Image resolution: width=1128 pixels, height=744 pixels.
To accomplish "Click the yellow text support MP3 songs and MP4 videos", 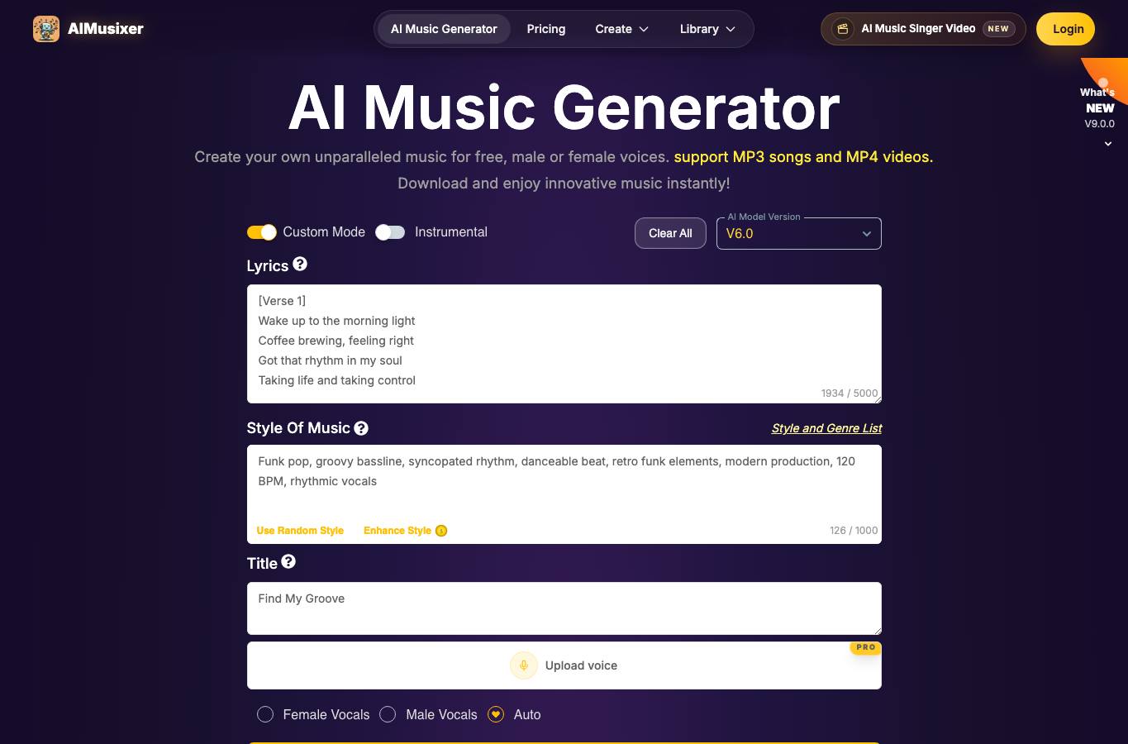I will [x=803, y=157].
